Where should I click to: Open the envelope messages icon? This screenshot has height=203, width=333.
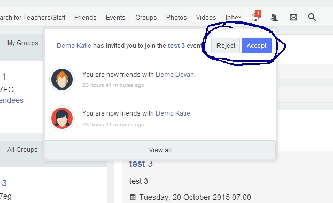click(x=293, y=17)
